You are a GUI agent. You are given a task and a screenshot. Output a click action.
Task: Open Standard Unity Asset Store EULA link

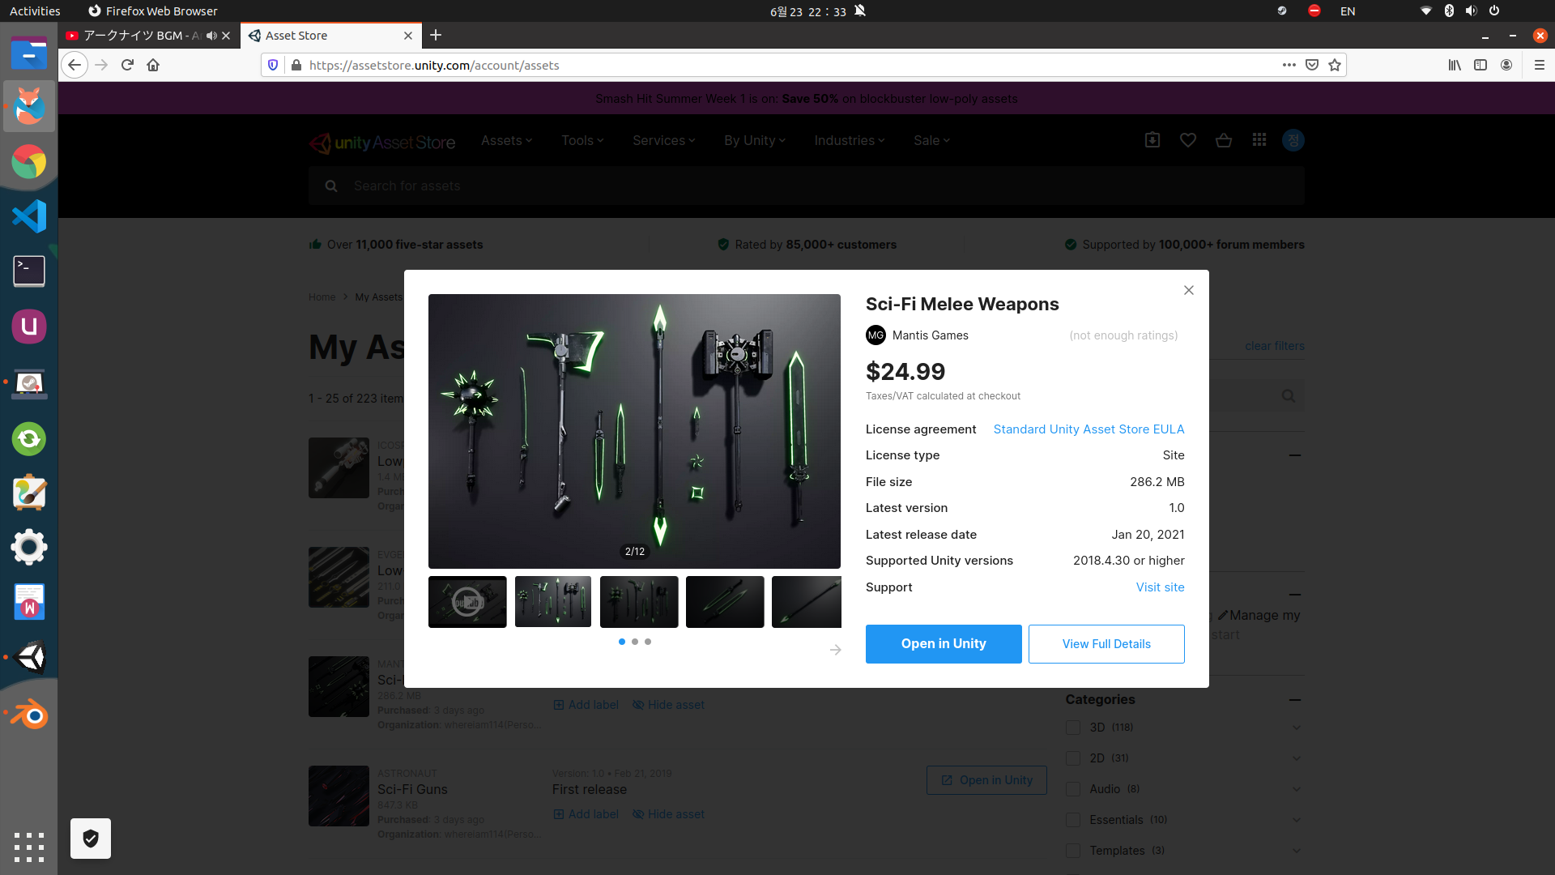point(1088,429)
